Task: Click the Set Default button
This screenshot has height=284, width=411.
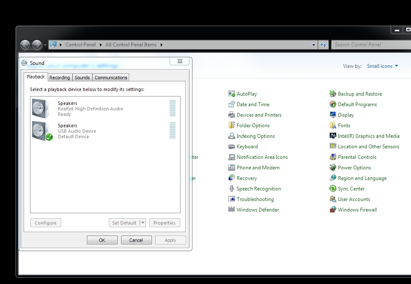Action: point(124,223)
